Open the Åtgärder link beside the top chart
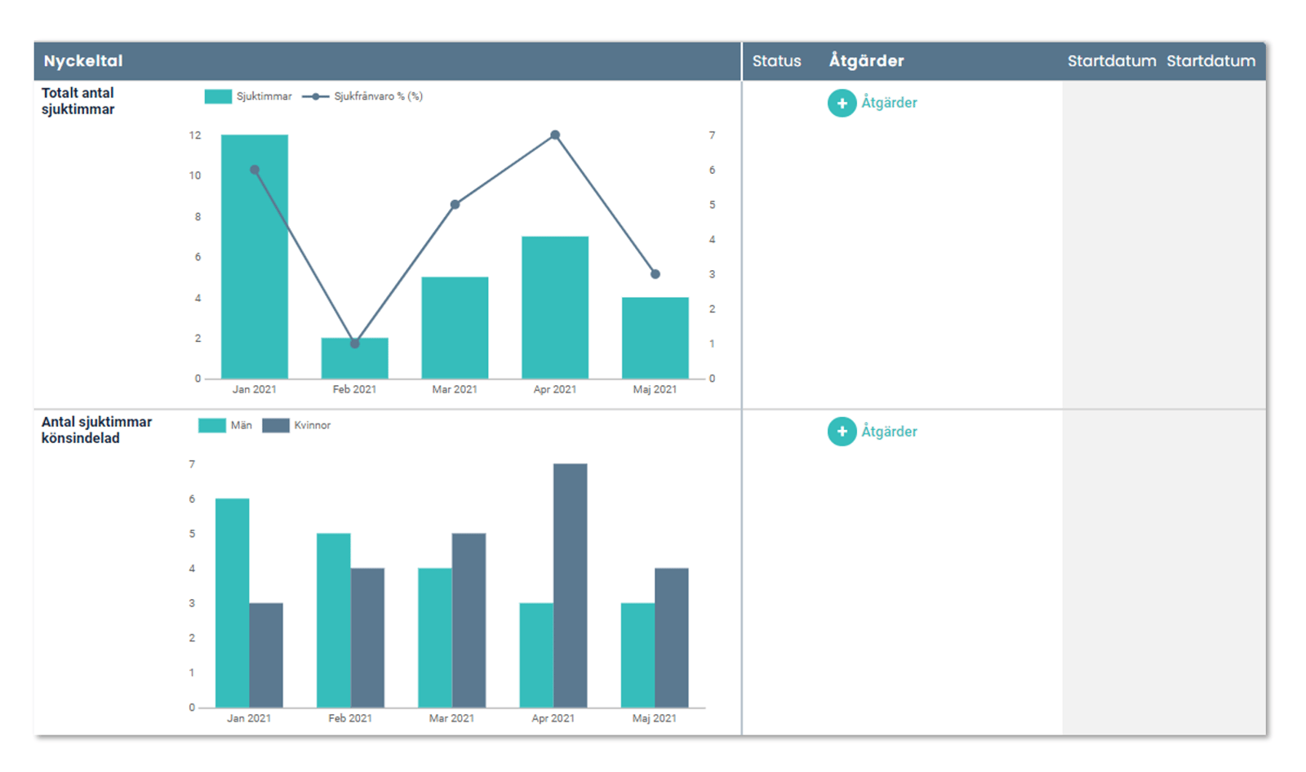The height and width of the screenshot is (772, 1306). click(889, 103)
